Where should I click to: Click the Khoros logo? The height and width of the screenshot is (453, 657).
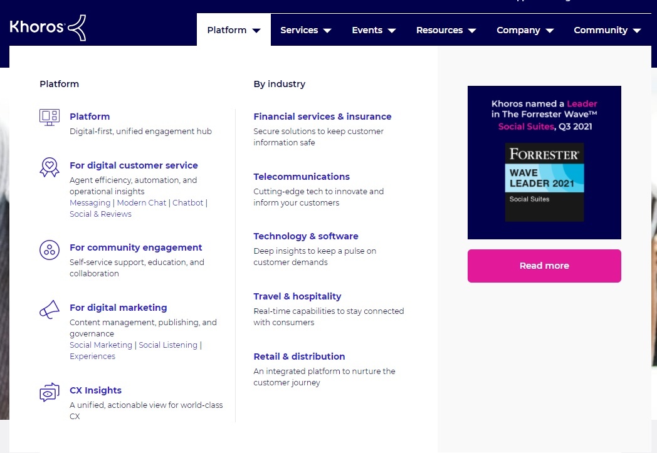click(x=48, y=28)
